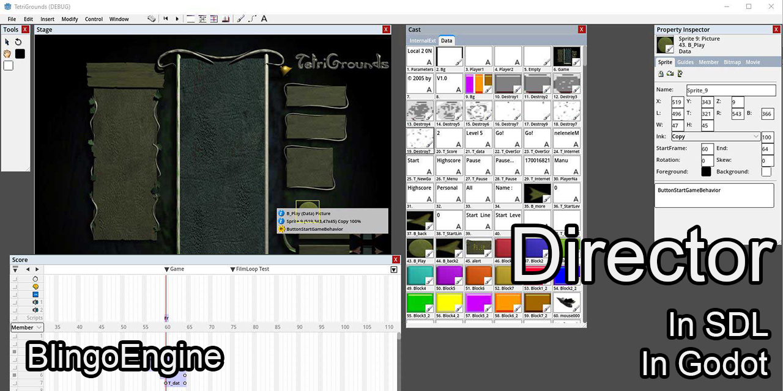Image resolution: width=783 pixels, height=391 pixels.
Task: Expand the Score header dropdown arrow
Action: [x=394, y=269]
